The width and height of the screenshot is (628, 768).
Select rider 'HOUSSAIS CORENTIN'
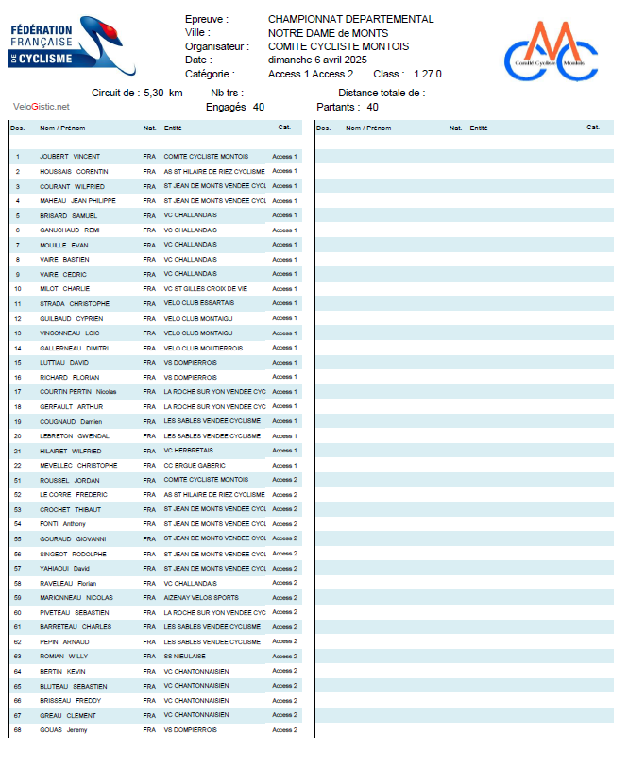[74, 172]
